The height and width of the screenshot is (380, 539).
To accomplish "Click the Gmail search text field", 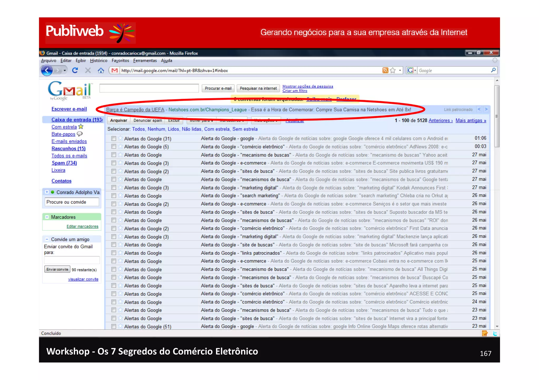I will click(x=149, y=88).
